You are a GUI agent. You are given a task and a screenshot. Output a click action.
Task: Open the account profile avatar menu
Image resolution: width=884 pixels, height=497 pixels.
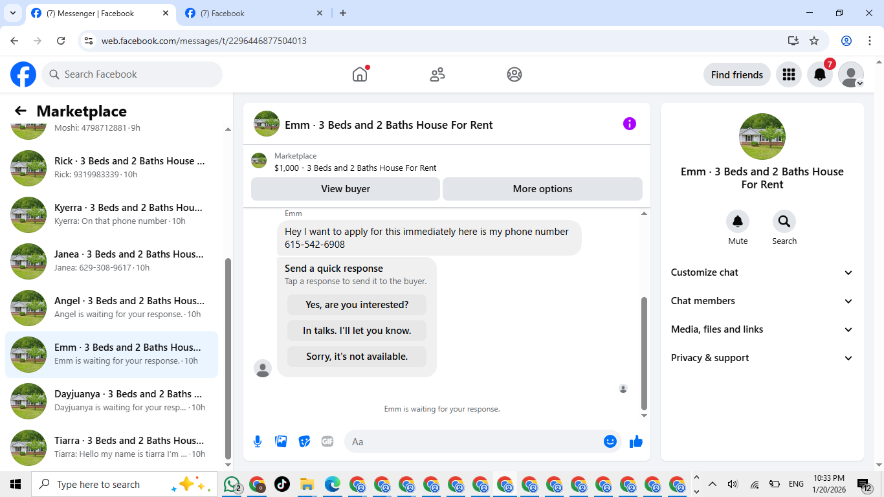[x=851, y=74]
